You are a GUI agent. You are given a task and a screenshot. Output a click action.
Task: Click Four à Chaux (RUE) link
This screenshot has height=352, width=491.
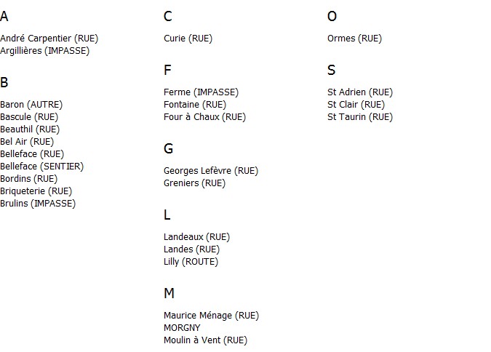point(205,117)
